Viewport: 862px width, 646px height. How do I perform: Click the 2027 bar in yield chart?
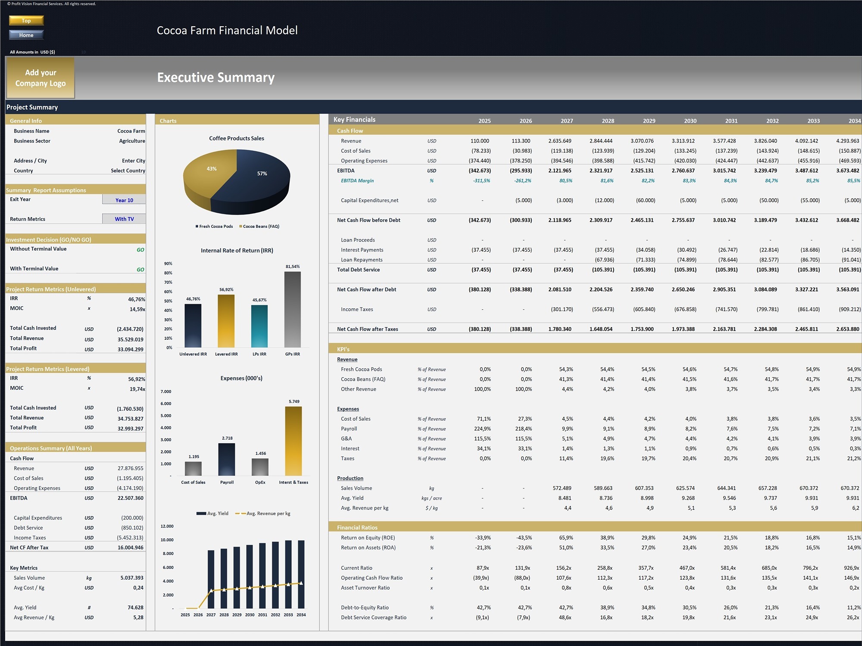point(211,579)
